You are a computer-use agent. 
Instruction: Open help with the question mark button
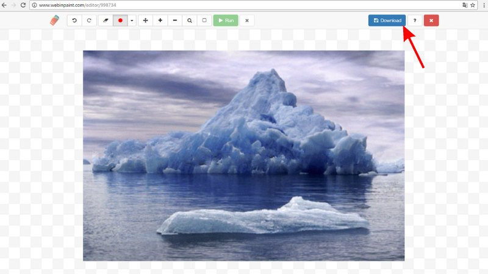tap(415, 21)
